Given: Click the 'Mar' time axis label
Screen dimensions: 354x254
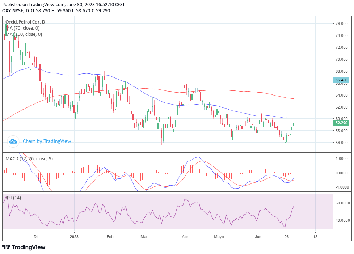Looking at the screenshot, I should (x=144, y=237).
